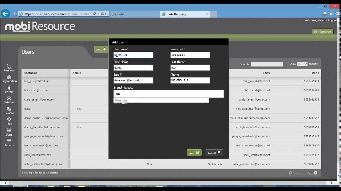Focus the Username input field
341x191 pixels.
click(x=133, y=55)
